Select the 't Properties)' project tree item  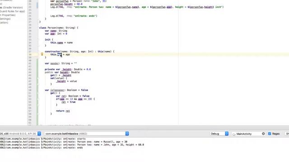pos(8,15)
